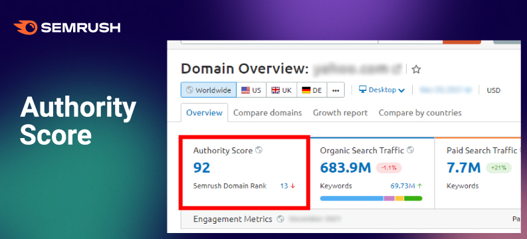
Task: Favorite the domain with the star icon
Action: 417,70
